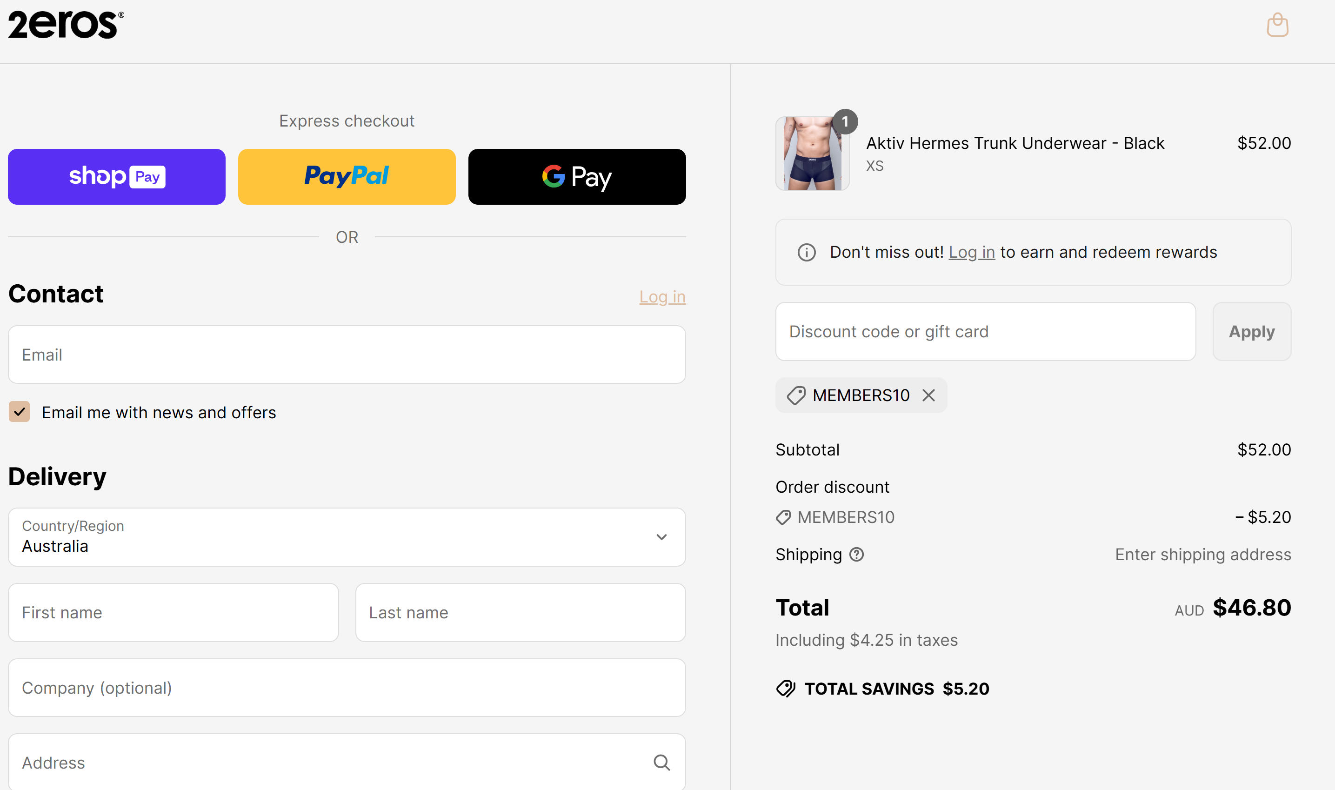
Task: Click the shipping help question mark icon
Action: click(857, 554)
